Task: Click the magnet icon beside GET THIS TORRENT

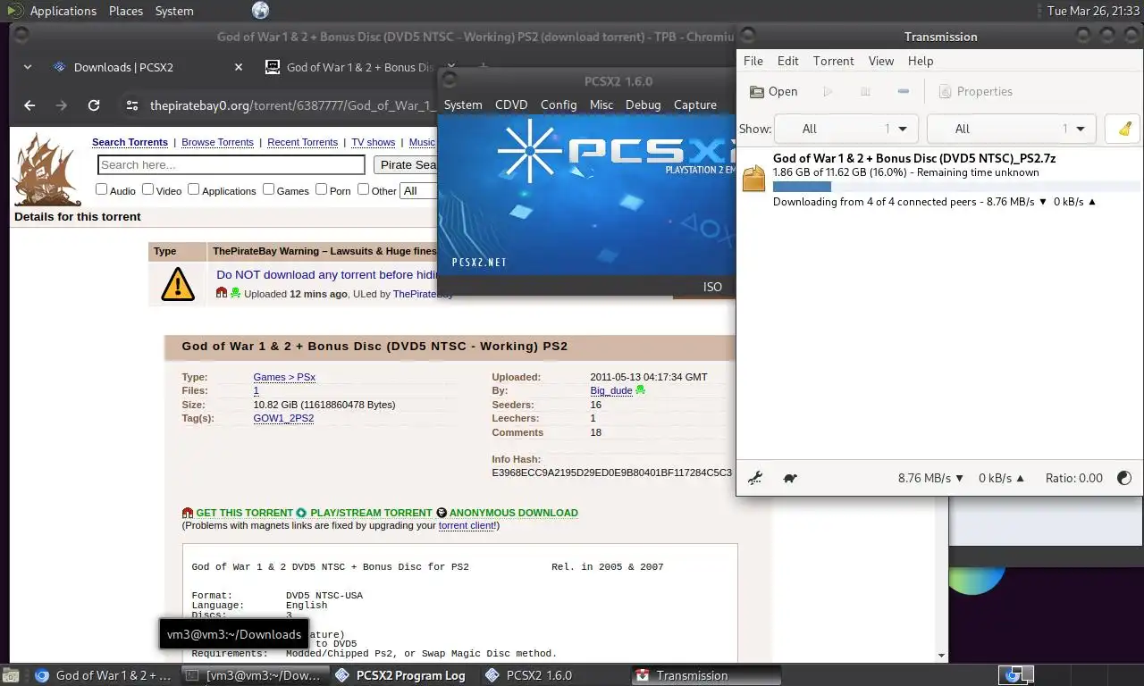Action: coord(188,513)
